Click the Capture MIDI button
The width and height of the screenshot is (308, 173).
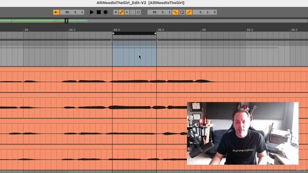(133, 12)
